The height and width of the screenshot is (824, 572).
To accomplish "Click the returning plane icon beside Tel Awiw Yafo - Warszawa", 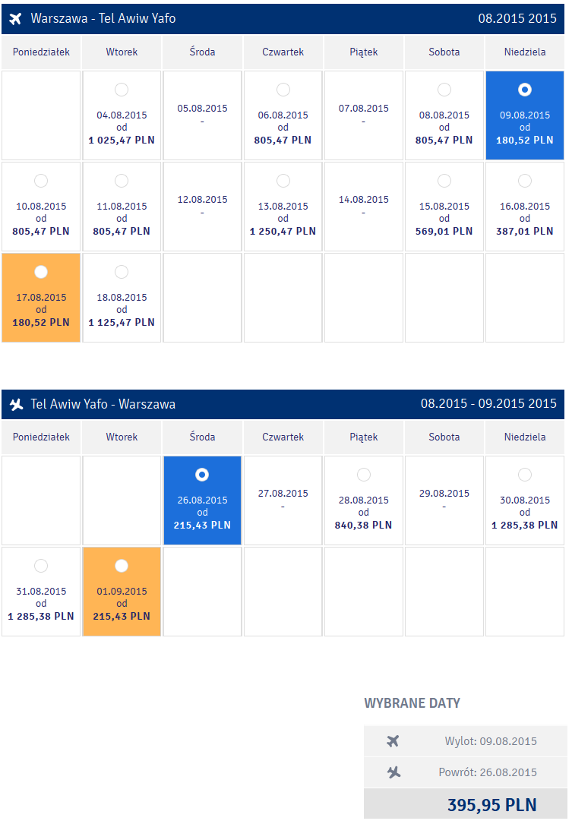I will (x=16, y=404).
